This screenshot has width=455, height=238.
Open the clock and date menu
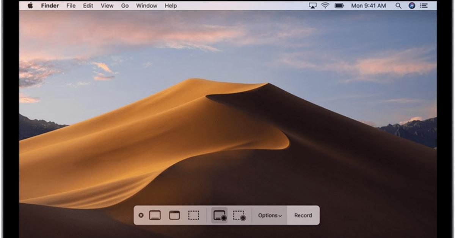(x=368, y=6)
